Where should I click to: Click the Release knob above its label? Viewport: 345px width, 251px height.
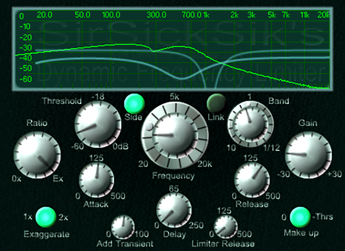pyautogui.click(x=252, y=180)
